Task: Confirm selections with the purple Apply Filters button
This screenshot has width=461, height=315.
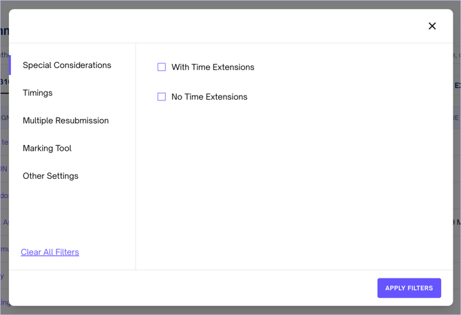Action: 409,288
